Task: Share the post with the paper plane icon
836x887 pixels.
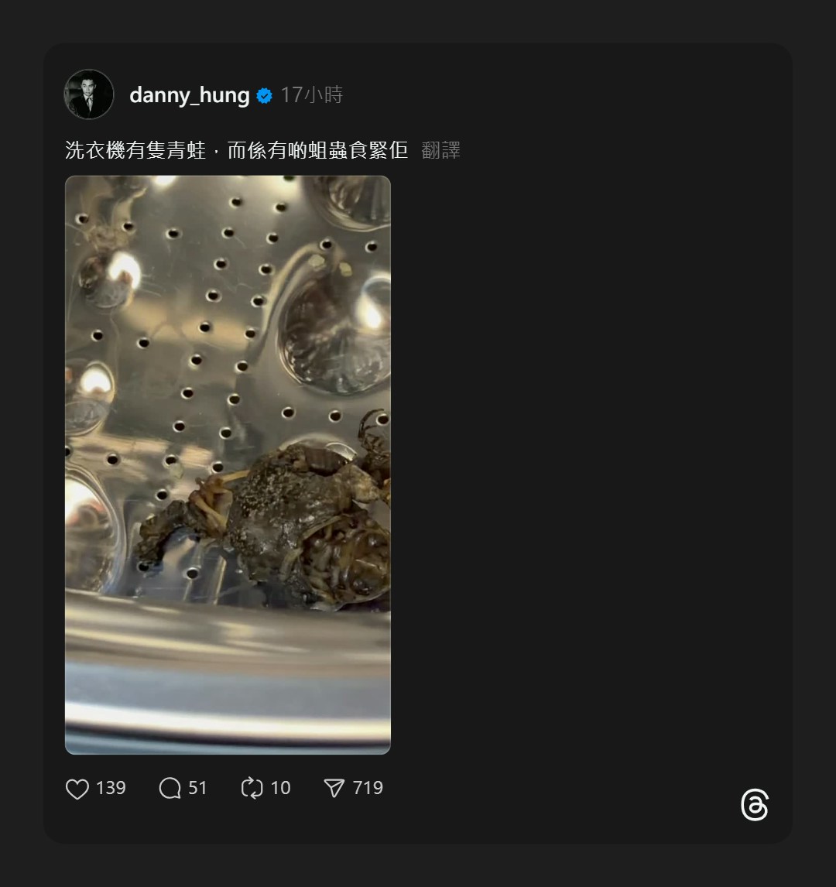Action: [x=334, y=789]
